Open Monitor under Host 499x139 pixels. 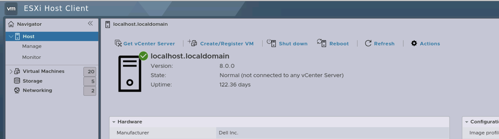(x=32, y=57)
